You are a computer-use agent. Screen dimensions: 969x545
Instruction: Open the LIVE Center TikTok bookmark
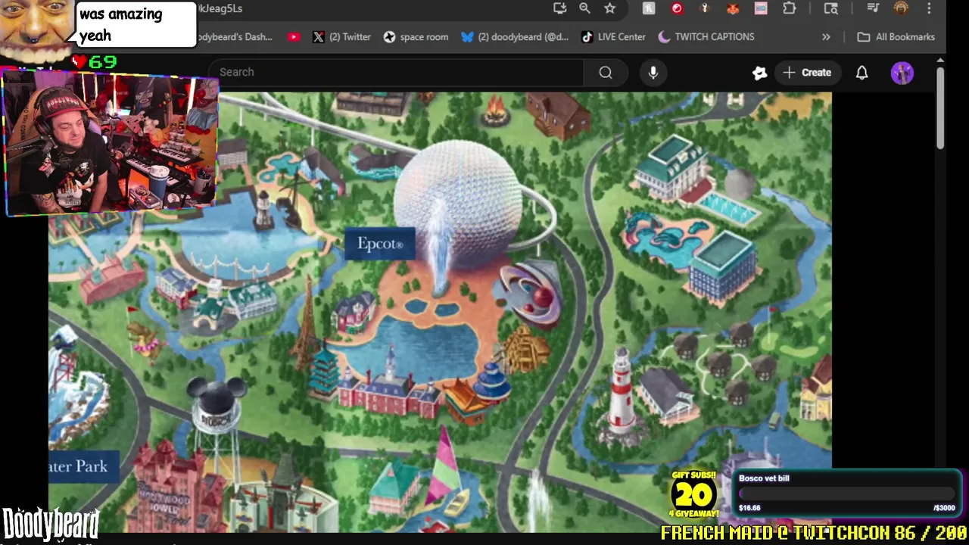point(613,36)
